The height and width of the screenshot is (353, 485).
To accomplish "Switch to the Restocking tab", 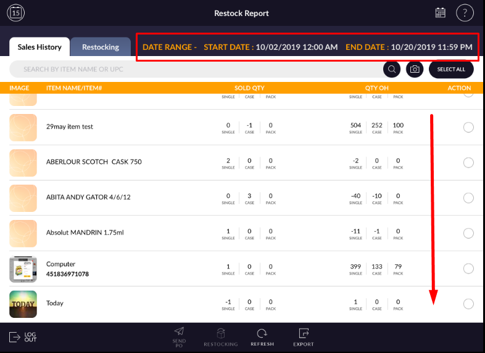I will (101, 47).
